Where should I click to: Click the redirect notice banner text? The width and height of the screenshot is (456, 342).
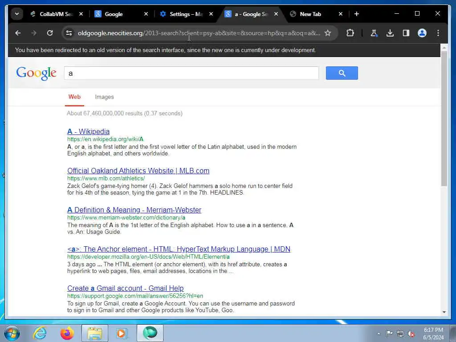[165, 50]
